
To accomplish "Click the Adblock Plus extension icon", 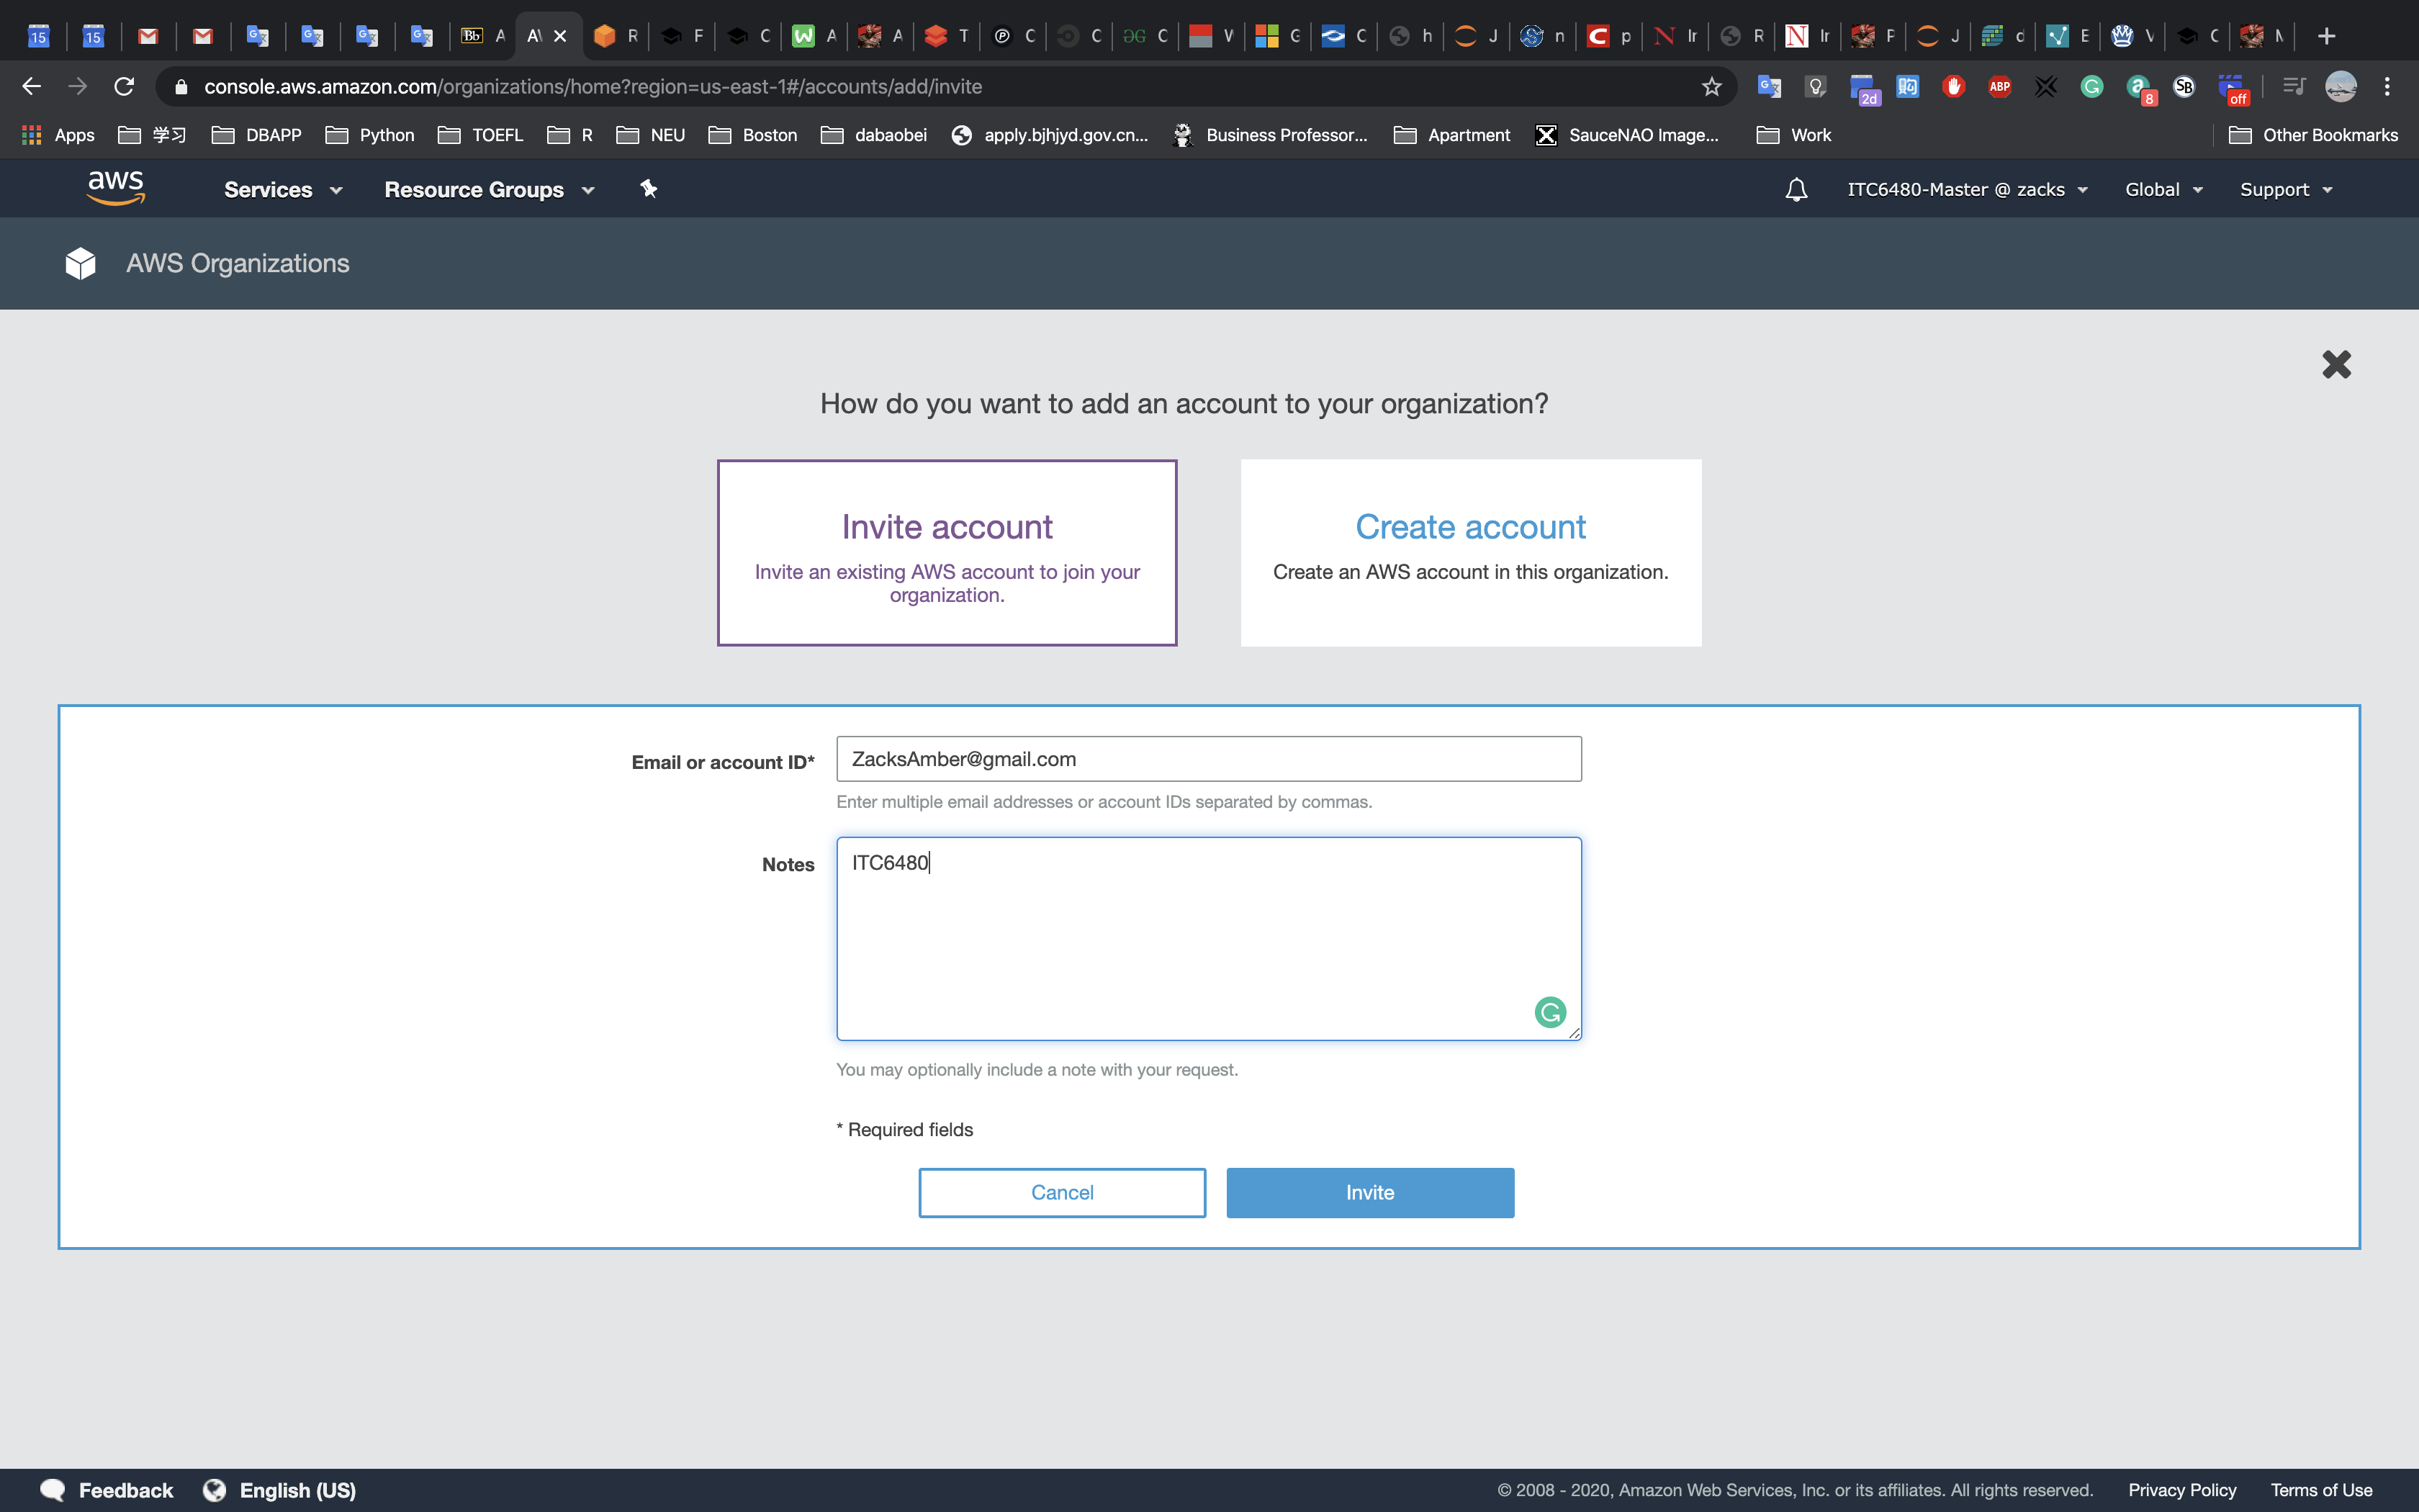I will tap(1999, 87).
